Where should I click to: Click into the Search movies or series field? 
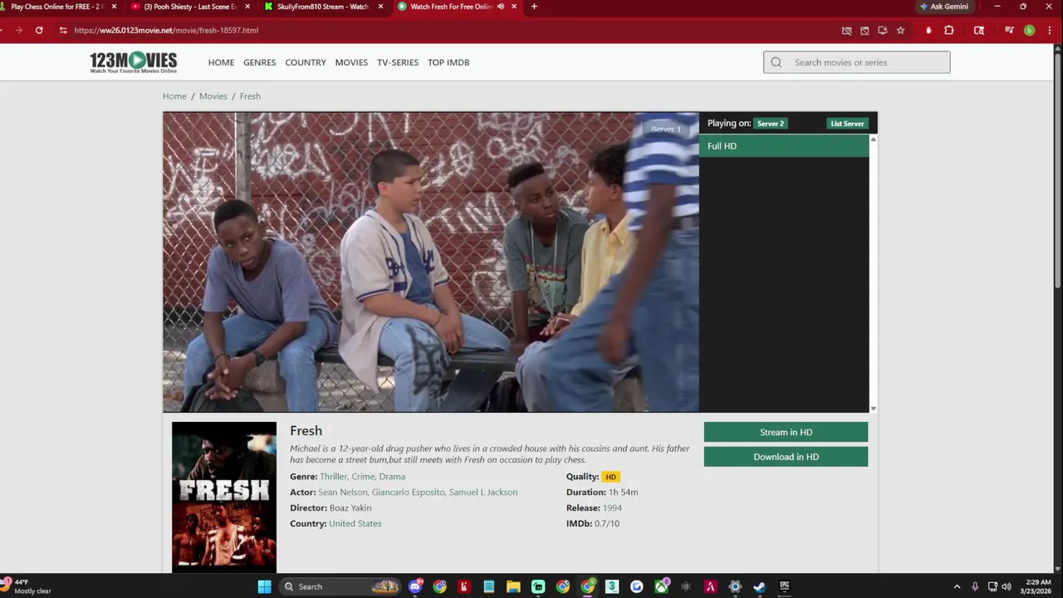[x=857, y=62]
